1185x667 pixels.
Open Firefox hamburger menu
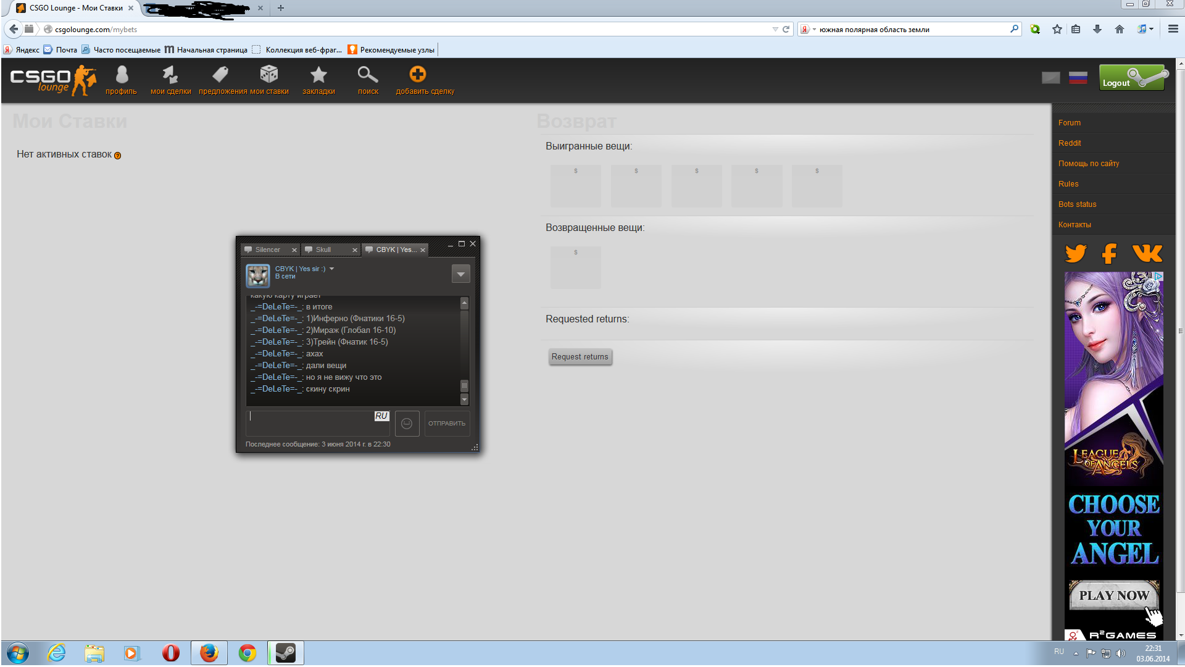click(x=1173, y=29)
